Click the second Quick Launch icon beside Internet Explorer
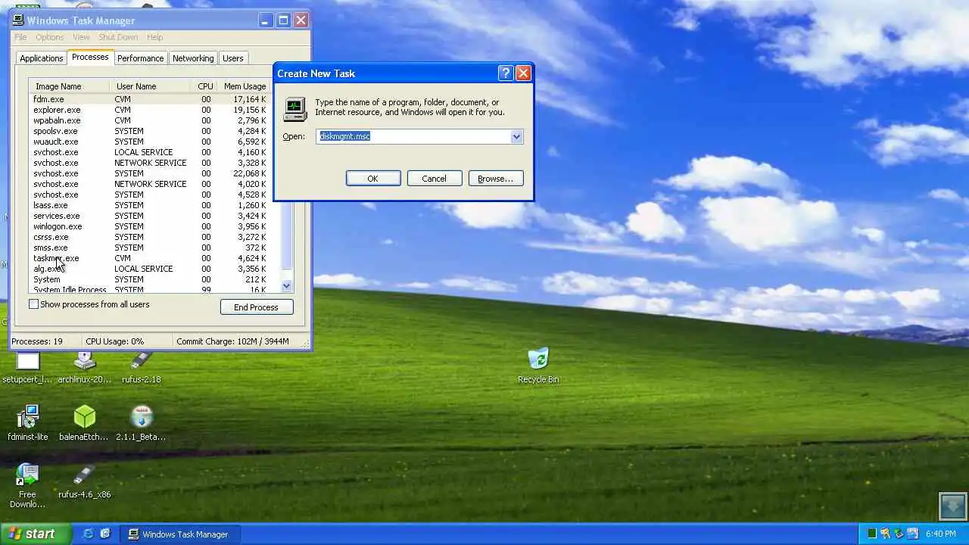 pyautogui.click(x=105, y=534)
